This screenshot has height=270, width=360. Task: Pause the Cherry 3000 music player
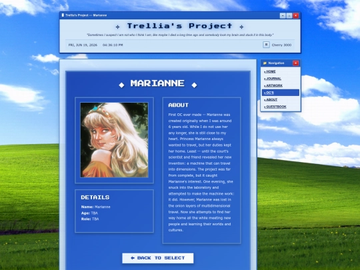(266, 45)
